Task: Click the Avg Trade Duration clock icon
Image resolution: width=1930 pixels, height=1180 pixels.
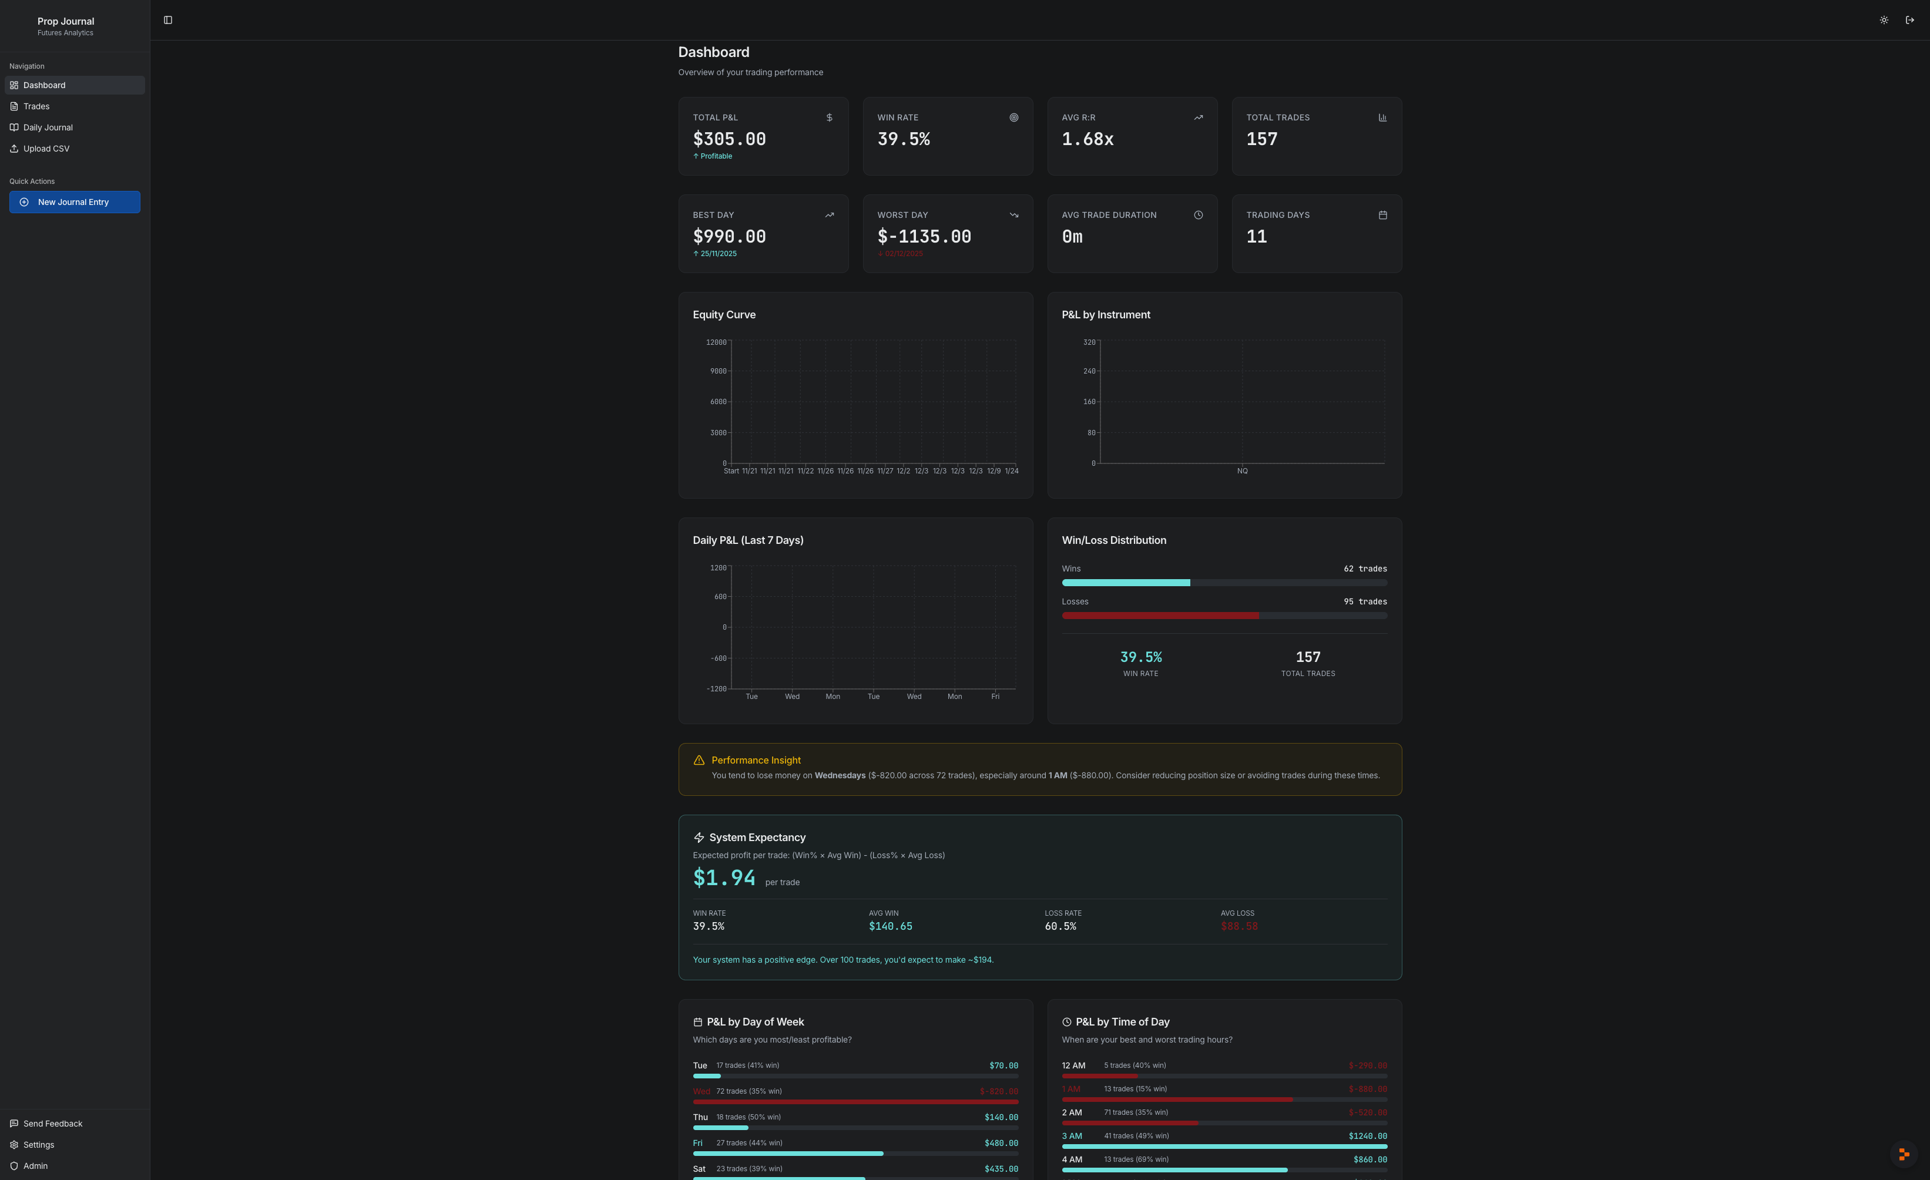Action: 1197,214
